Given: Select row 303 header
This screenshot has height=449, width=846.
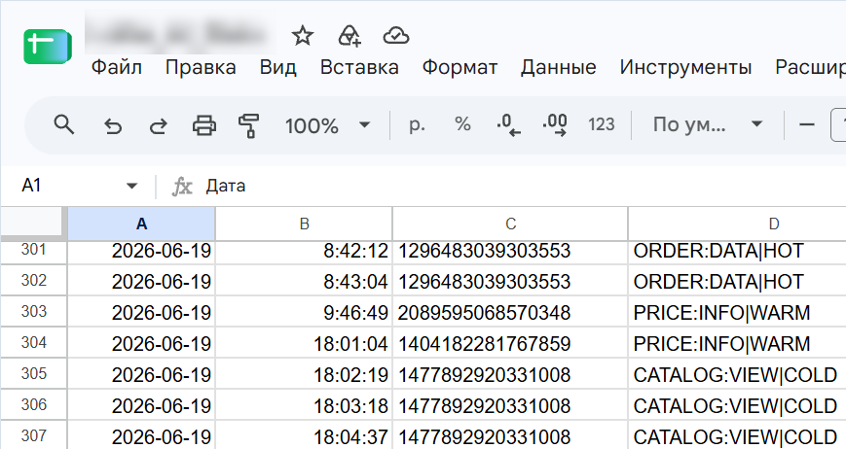Looking at the screenshot, I should tap(33, 312).
